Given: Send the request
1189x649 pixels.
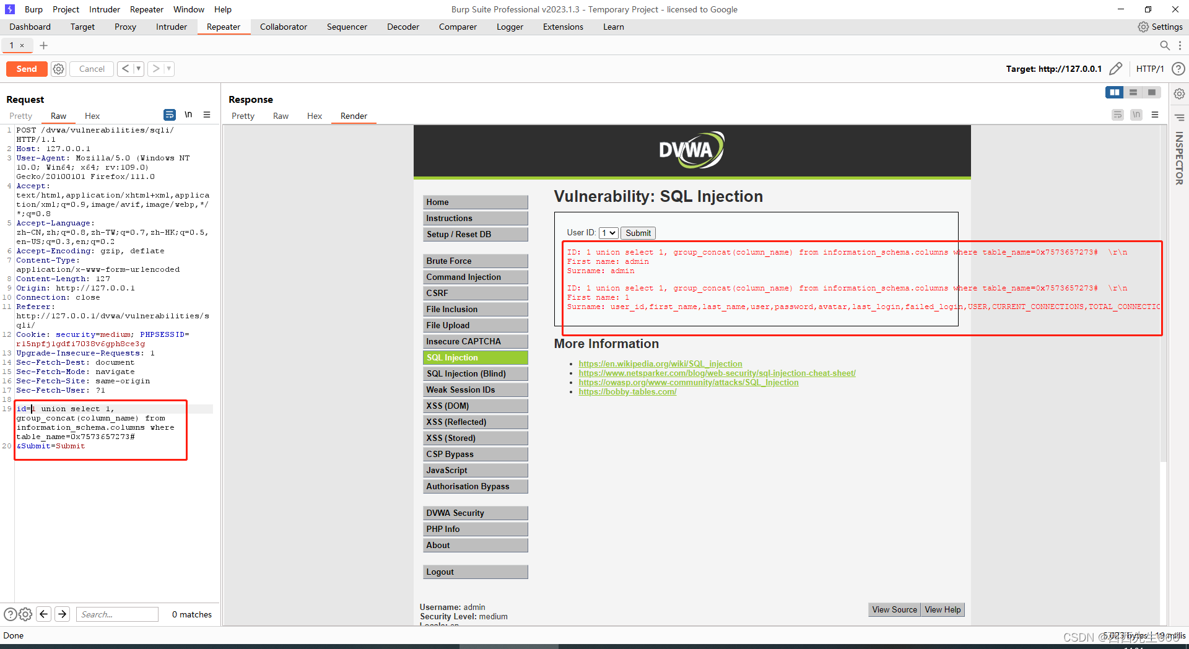Looking at the screenshot, I should click(27, 69).
